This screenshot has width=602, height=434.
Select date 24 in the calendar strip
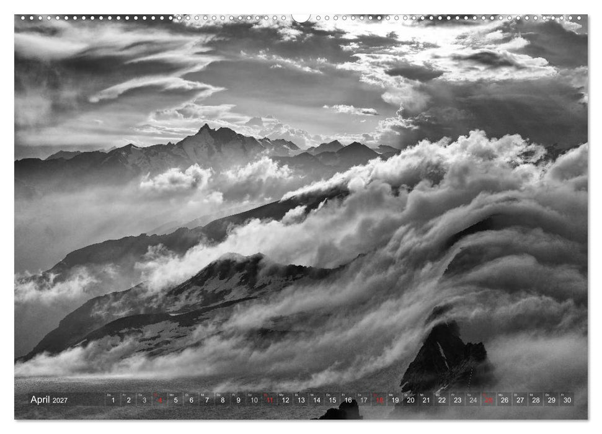pos(474,399)
